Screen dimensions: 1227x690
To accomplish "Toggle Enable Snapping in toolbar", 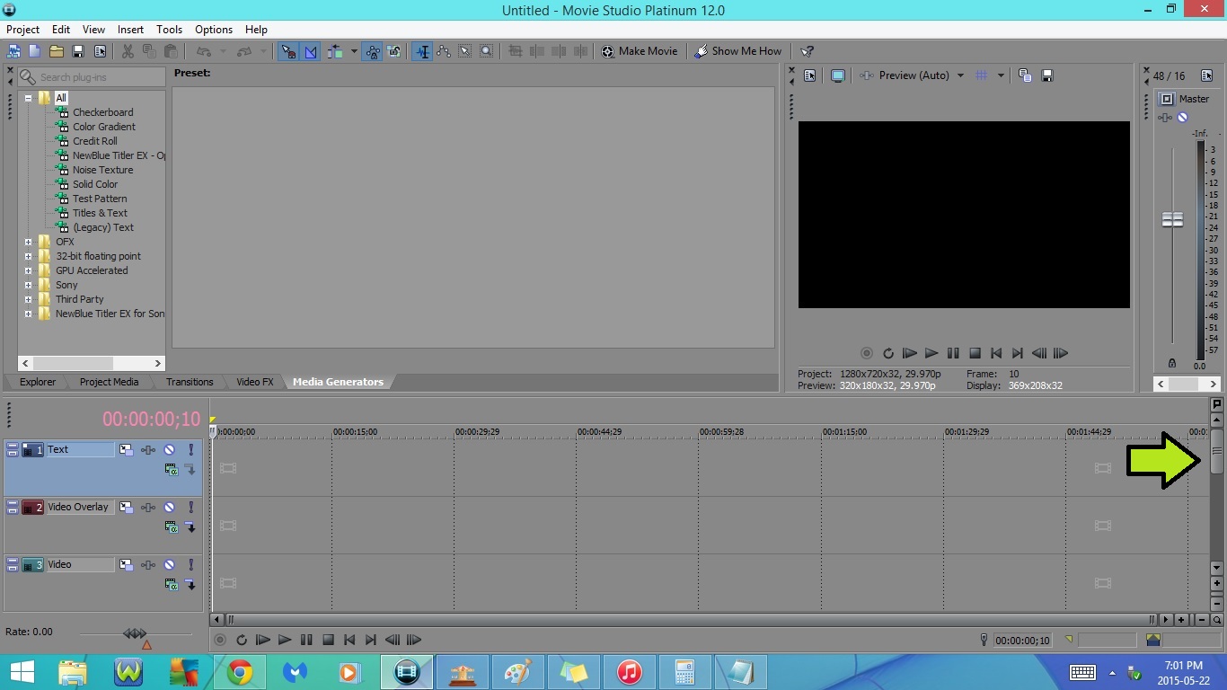I will tap(287, 51).
